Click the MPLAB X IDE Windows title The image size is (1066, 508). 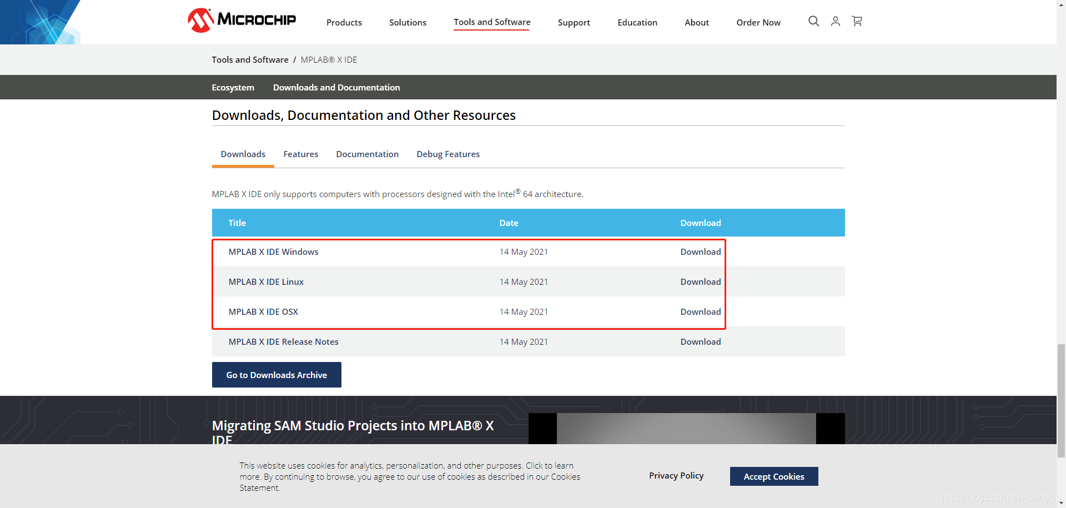pyautogui.click(x=274, y=252)
